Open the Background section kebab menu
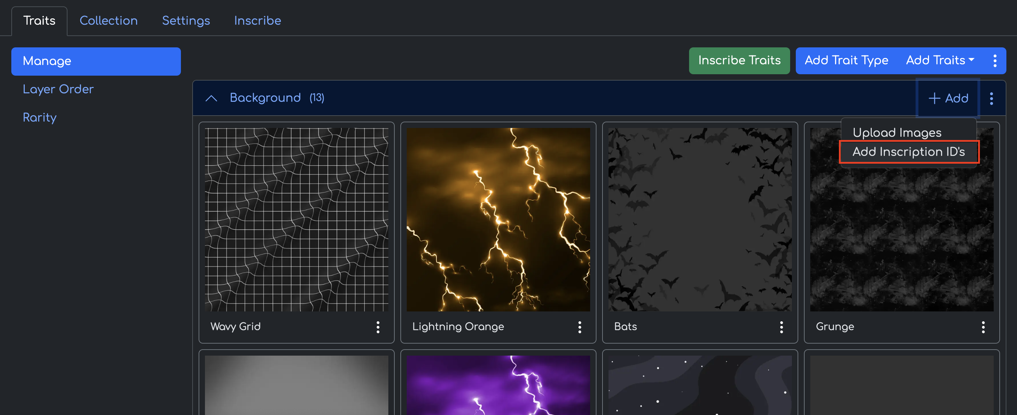The height and width of the screenshot is (415, 1017). [x=991, y=98]
